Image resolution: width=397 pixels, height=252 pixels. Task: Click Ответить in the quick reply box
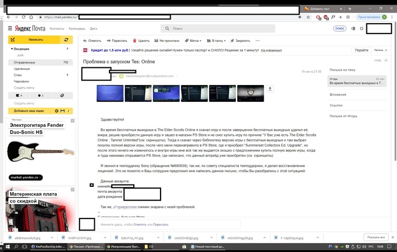pyautogui.click(x=140, y=224)
